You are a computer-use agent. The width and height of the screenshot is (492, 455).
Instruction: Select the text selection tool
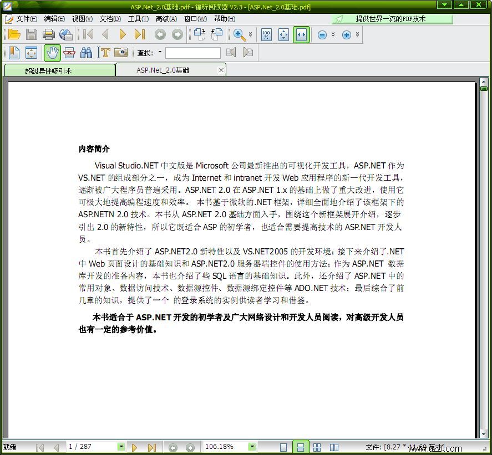click(x=104, y=52)
